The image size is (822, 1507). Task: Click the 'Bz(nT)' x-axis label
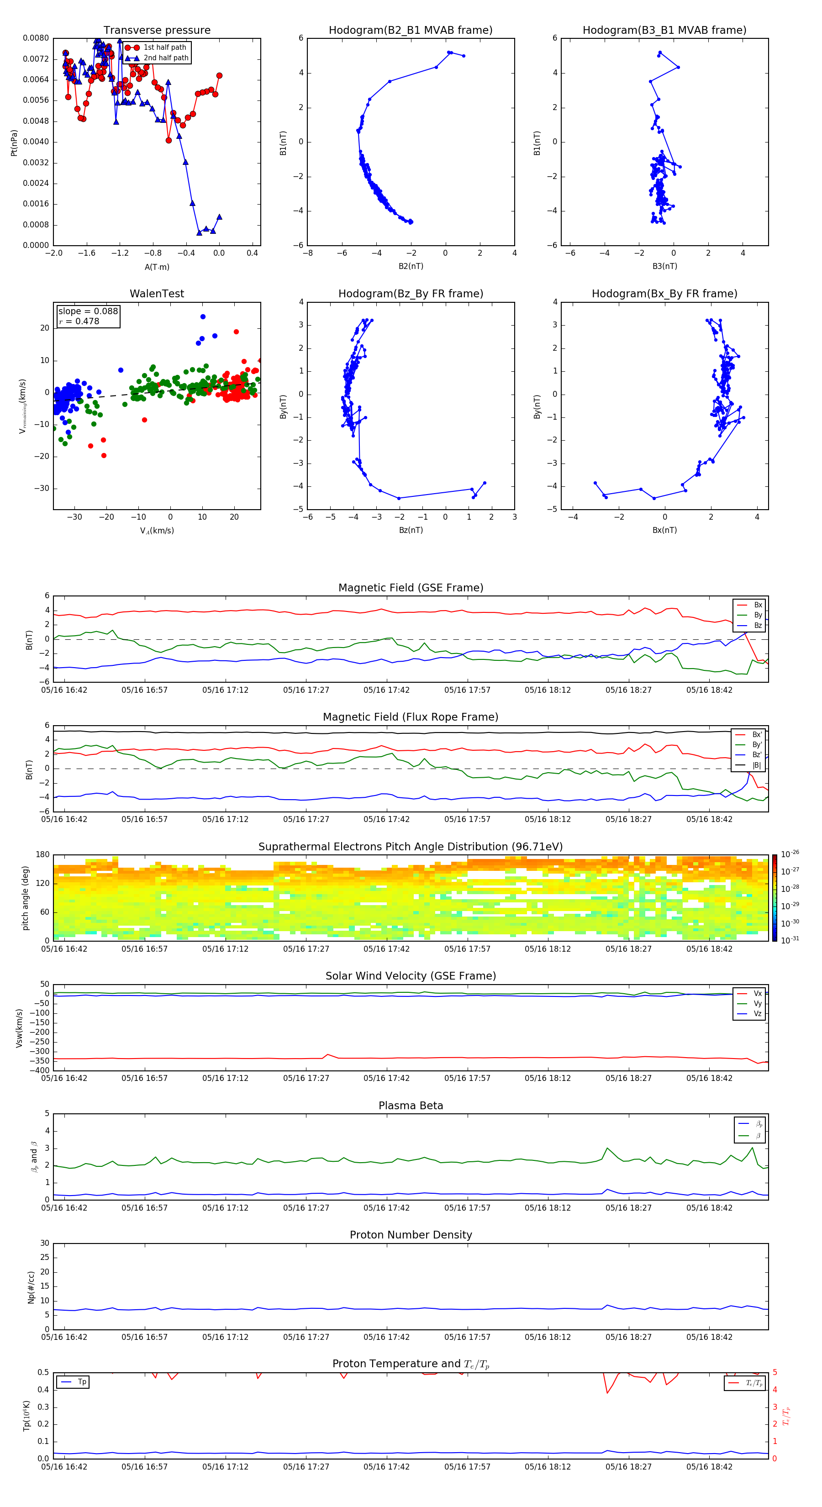[411, 530]
